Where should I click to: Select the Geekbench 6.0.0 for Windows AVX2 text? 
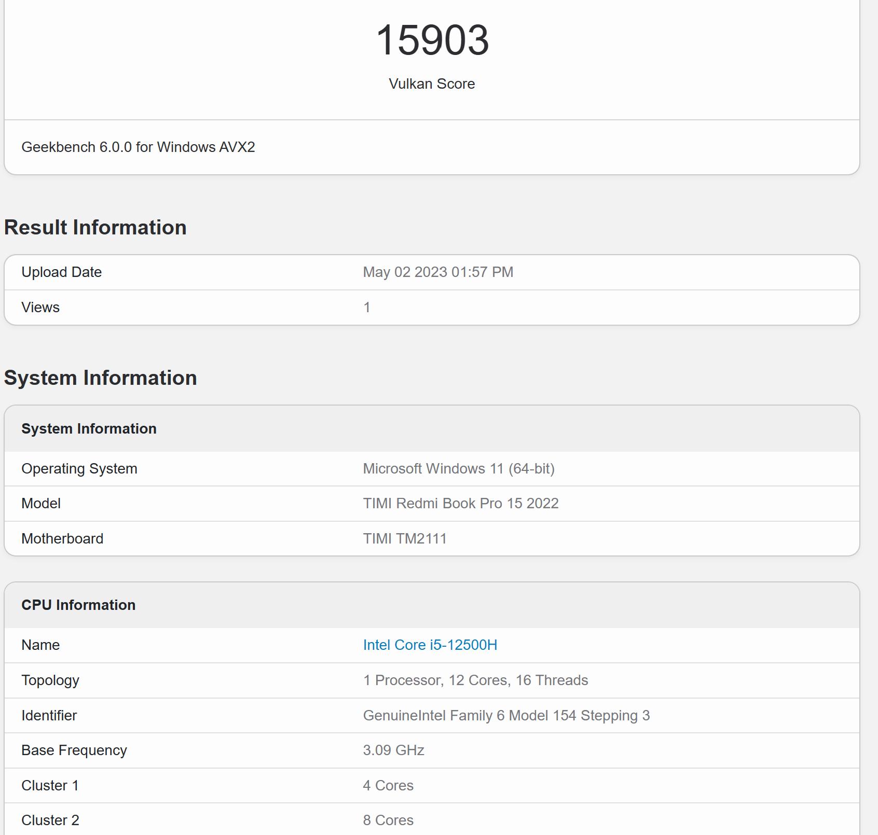[139, 148]
